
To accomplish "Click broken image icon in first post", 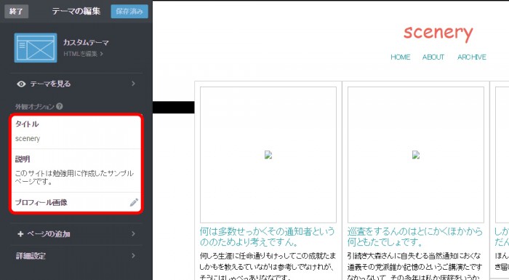I will point(268,155).
